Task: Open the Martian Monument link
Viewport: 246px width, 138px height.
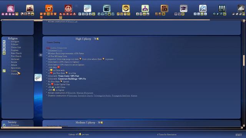Action: point(85,93)
